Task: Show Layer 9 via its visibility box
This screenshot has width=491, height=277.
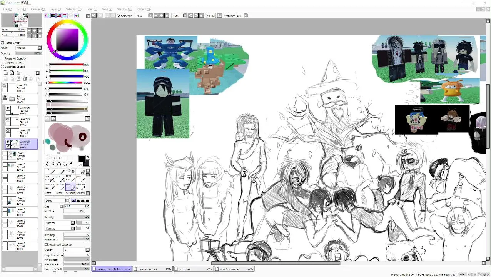Action: click(5, 154)
